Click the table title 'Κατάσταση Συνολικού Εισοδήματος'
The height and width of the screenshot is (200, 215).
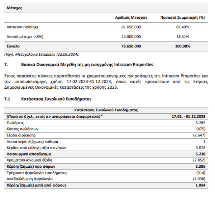point(106,110)
